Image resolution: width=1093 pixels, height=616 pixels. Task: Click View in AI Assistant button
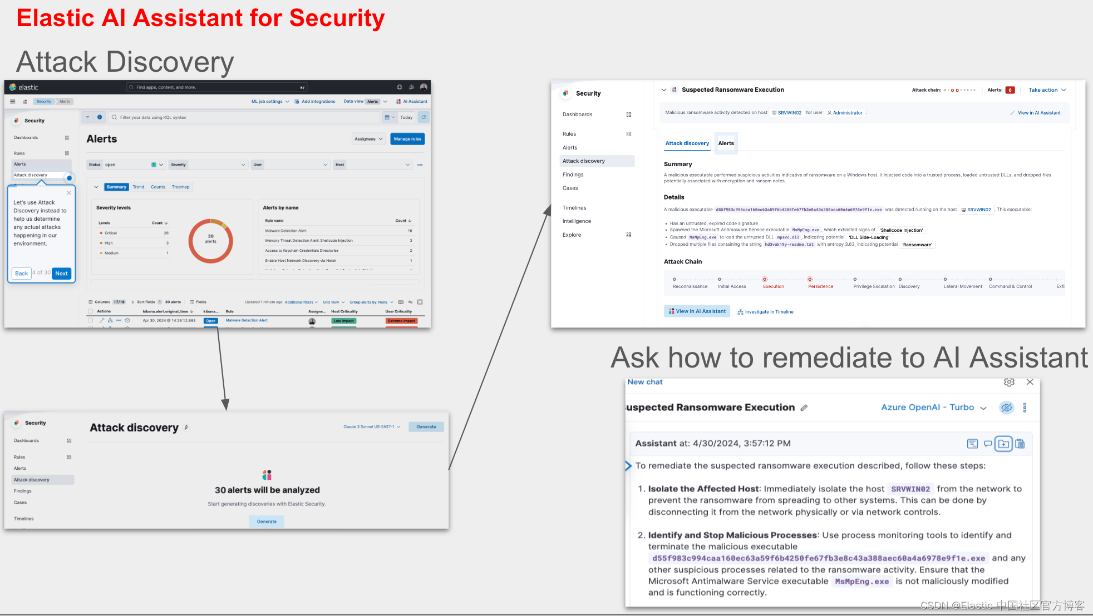[697, 311]
